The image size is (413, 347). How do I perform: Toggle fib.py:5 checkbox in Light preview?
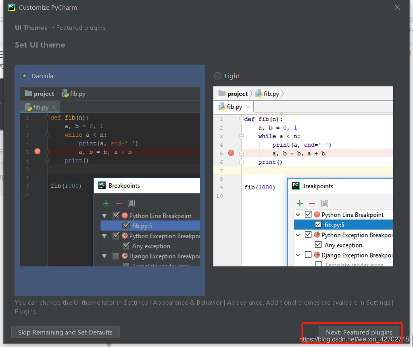click(x=318, y=224)
